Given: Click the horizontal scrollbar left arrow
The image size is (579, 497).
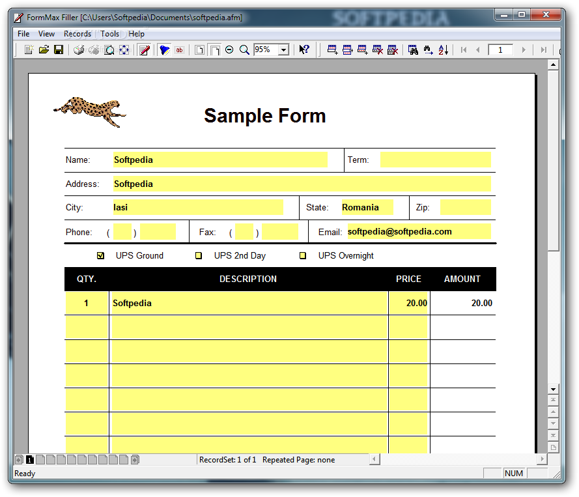Looking at the screenshot, I should point(374,459).
